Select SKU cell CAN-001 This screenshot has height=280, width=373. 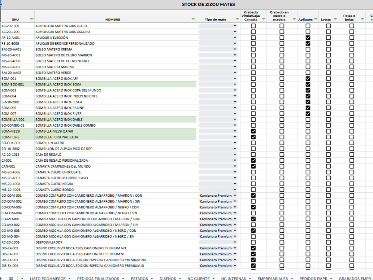click(x=18, y=166)
